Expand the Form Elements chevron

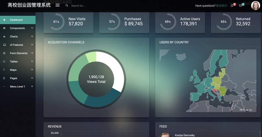pos(32,53)
